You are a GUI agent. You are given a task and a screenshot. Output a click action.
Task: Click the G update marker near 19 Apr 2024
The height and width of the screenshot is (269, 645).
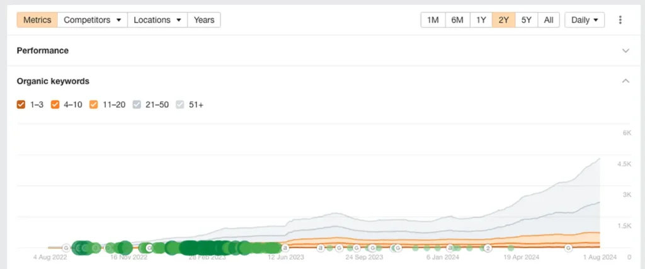click(x=568, y=248)
